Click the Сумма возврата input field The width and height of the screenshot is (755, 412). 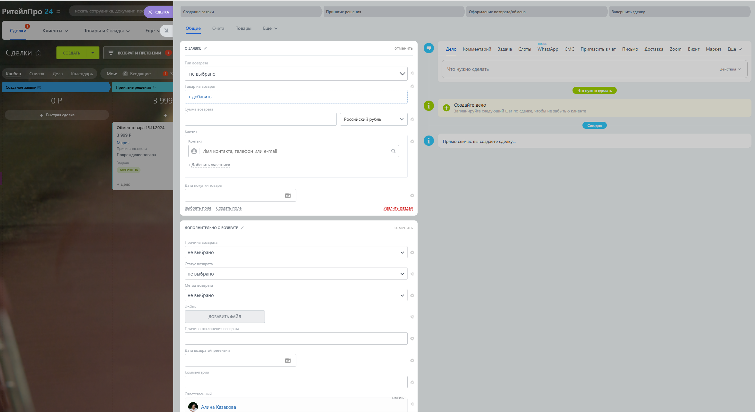(x=260, y=119)
